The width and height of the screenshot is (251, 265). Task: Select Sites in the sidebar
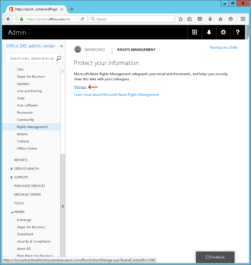pos(20,69)
